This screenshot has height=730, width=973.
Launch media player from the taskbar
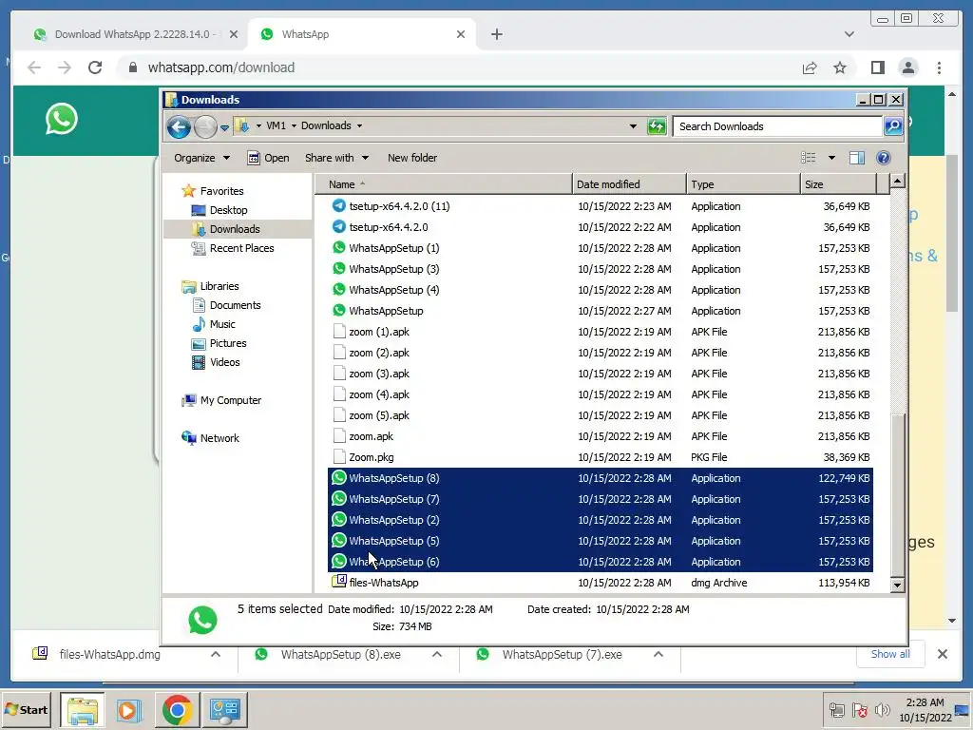tap(129, 709)
